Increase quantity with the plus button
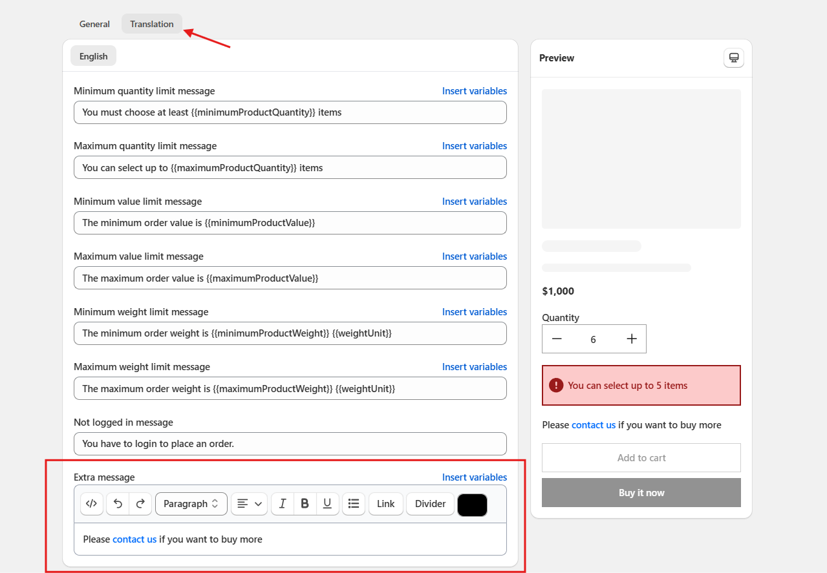 (632, 339)
